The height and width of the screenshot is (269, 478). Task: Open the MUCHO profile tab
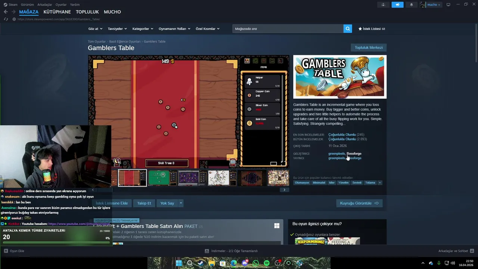112,12
